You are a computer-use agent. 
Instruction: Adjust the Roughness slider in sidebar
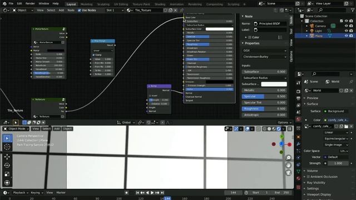pos(264,109)
